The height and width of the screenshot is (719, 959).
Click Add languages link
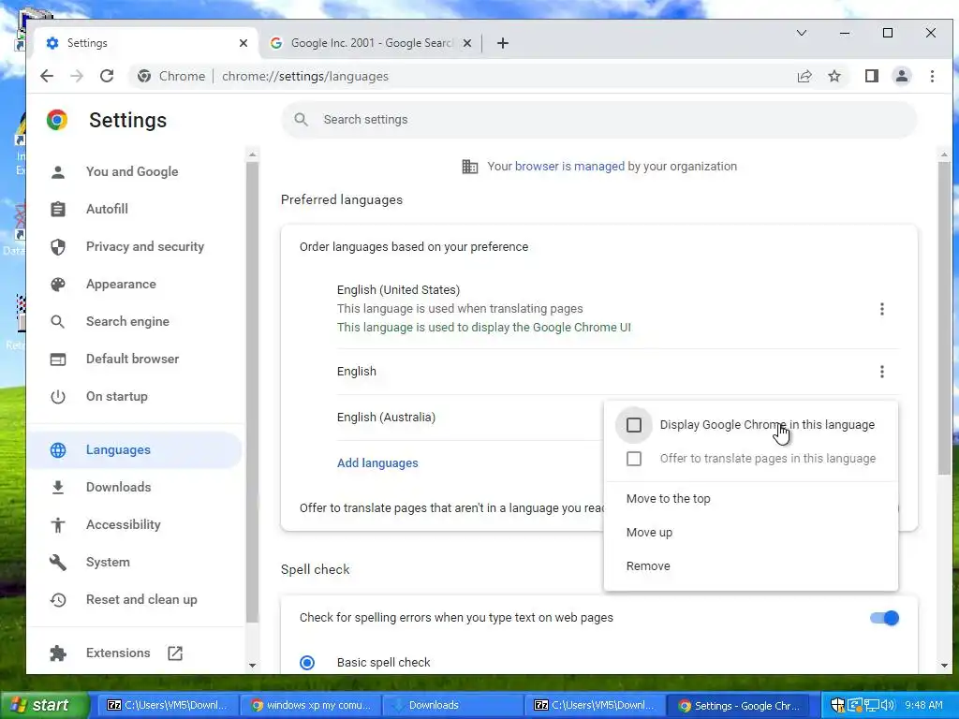pos(377,462)
